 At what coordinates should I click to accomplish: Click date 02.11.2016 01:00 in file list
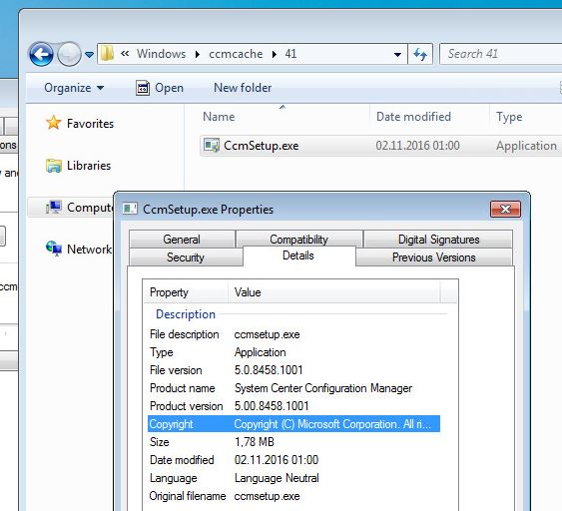tap(417, 146)
